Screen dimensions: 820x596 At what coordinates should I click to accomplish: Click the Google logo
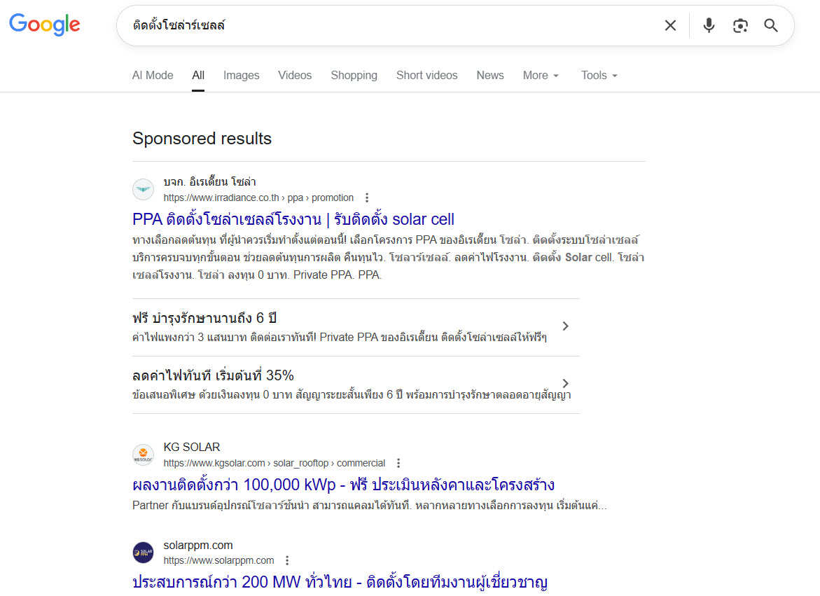click(44, 25)
